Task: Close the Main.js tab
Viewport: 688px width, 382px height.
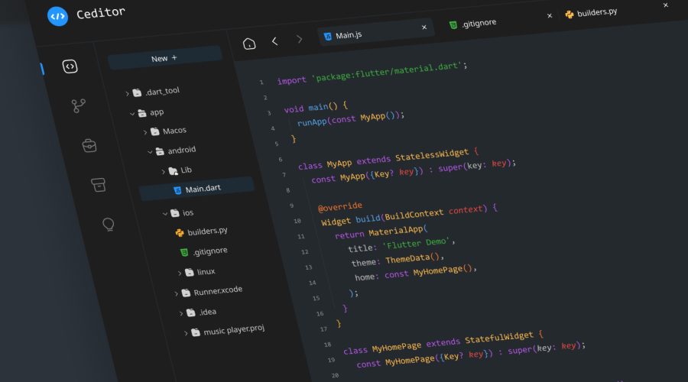Action: (x=424, y=28)
